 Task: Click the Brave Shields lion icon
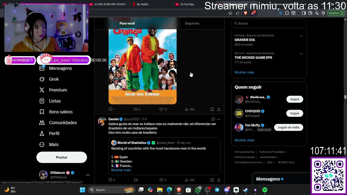coord(246,13)
